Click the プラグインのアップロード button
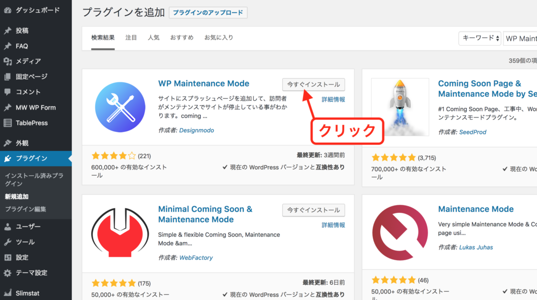This screenshot has height=300, width=537. click(208, 13)
